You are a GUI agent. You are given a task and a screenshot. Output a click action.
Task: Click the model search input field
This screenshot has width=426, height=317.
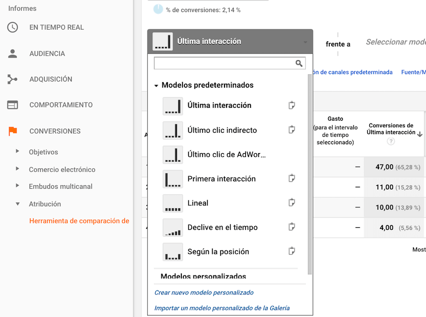(x=230, y=63)
